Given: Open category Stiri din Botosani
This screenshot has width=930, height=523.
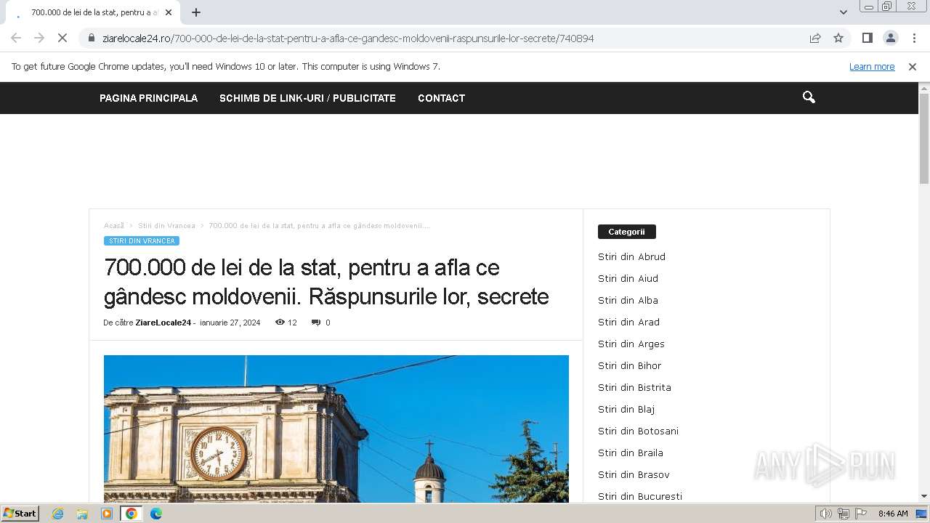Looking at the screenshot, I should pos(638,431).
